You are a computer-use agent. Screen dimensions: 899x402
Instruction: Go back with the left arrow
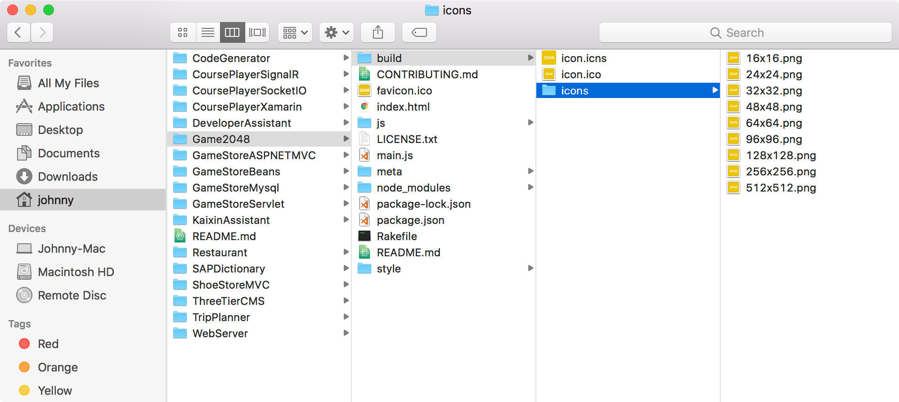click(18, 32)
